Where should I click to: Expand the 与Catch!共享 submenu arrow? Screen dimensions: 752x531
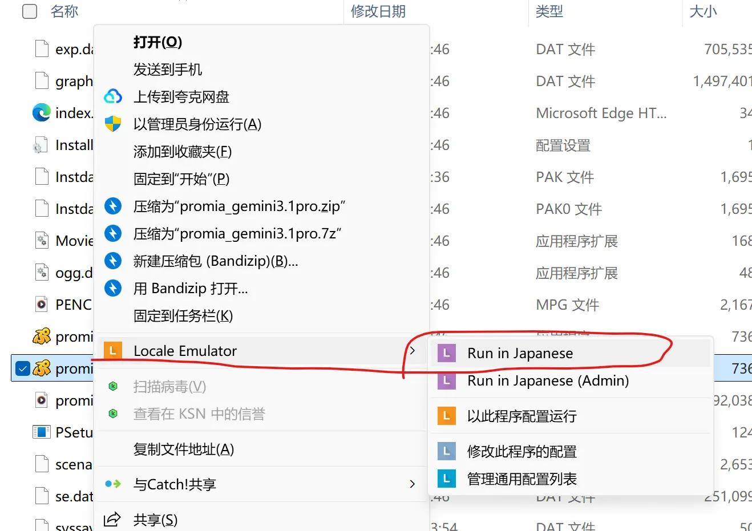tap(413, 484)
